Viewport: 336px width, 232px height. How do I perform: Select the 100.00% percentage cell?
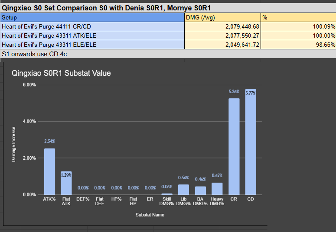coord(298,35)
